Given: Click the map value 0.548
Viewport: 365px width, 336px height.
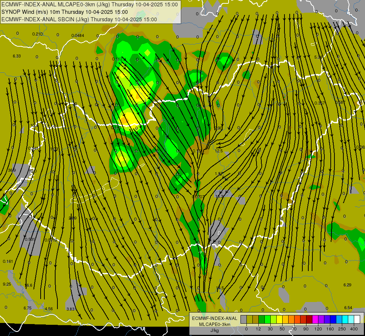Looking at the screenshot, I should click(x=33, y=148).
